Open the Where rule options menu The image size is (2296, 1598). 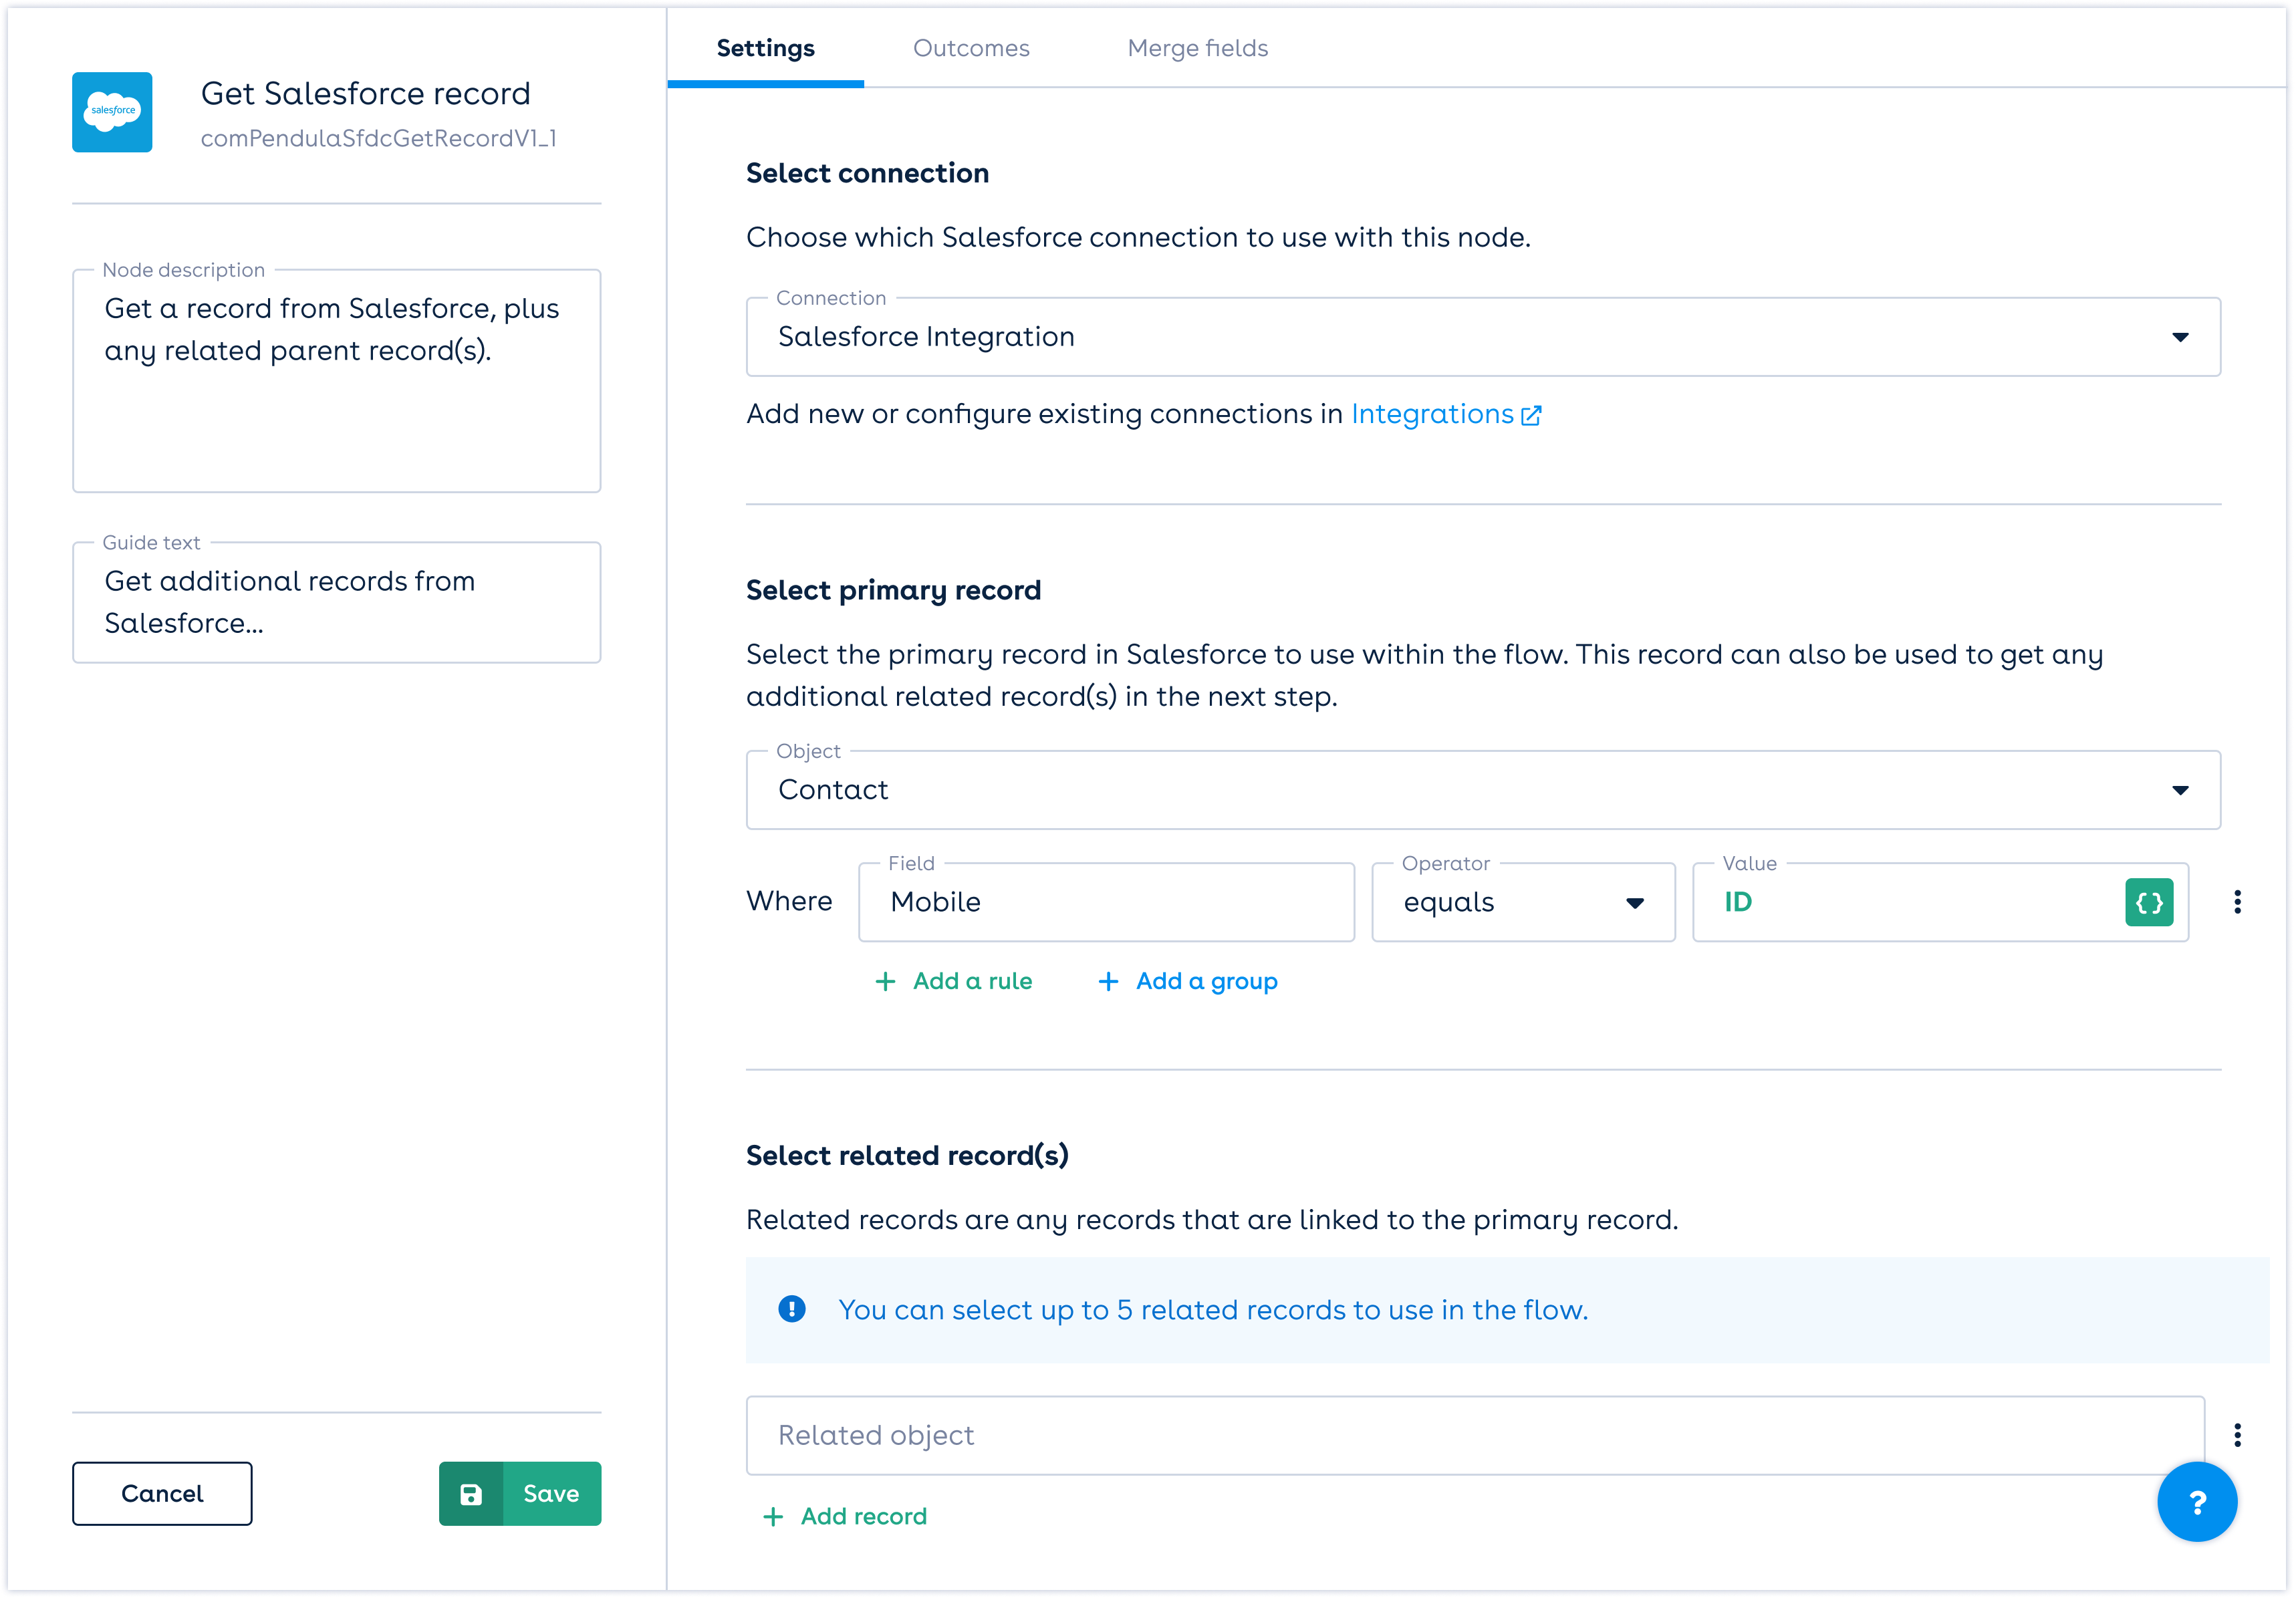click(x=2237, y=902)
